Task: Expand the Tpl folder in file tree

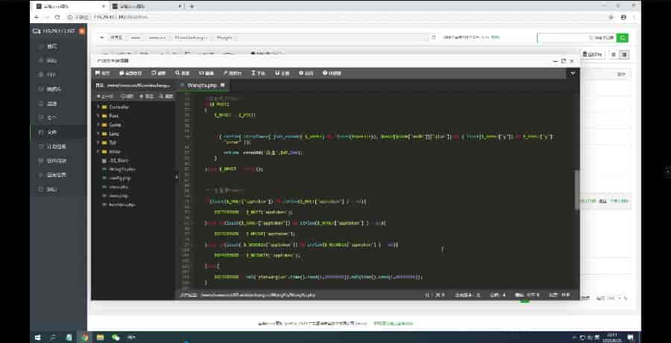Action: click(98, 143)
